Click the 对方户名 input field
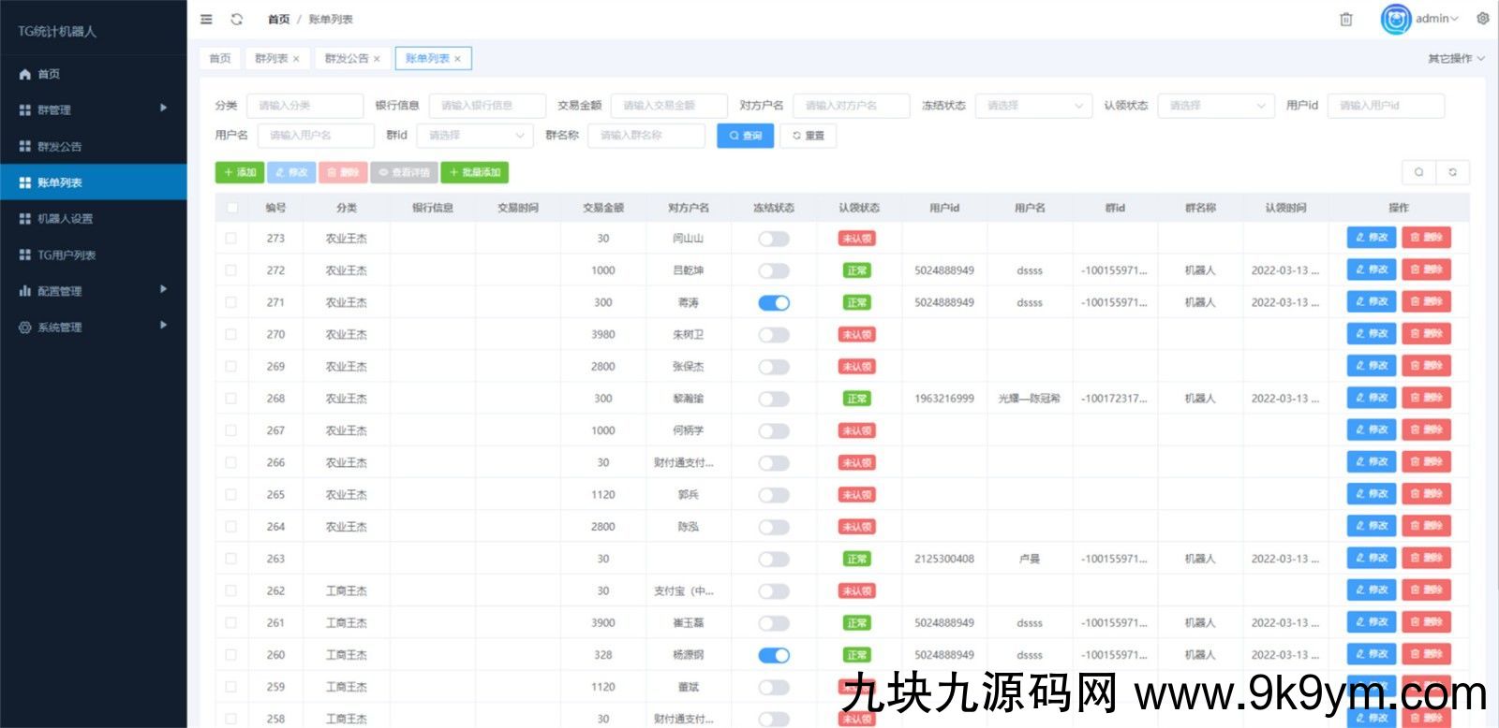Screen dimensions: 1499x728 coord(850,106)
